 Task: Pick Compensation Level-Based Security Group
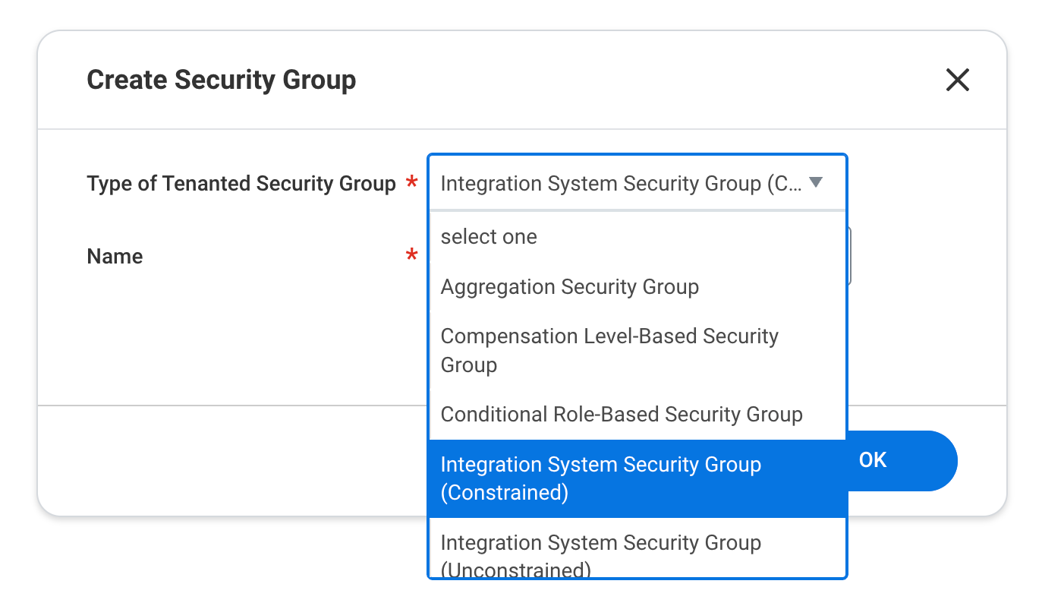coord(609,350)
